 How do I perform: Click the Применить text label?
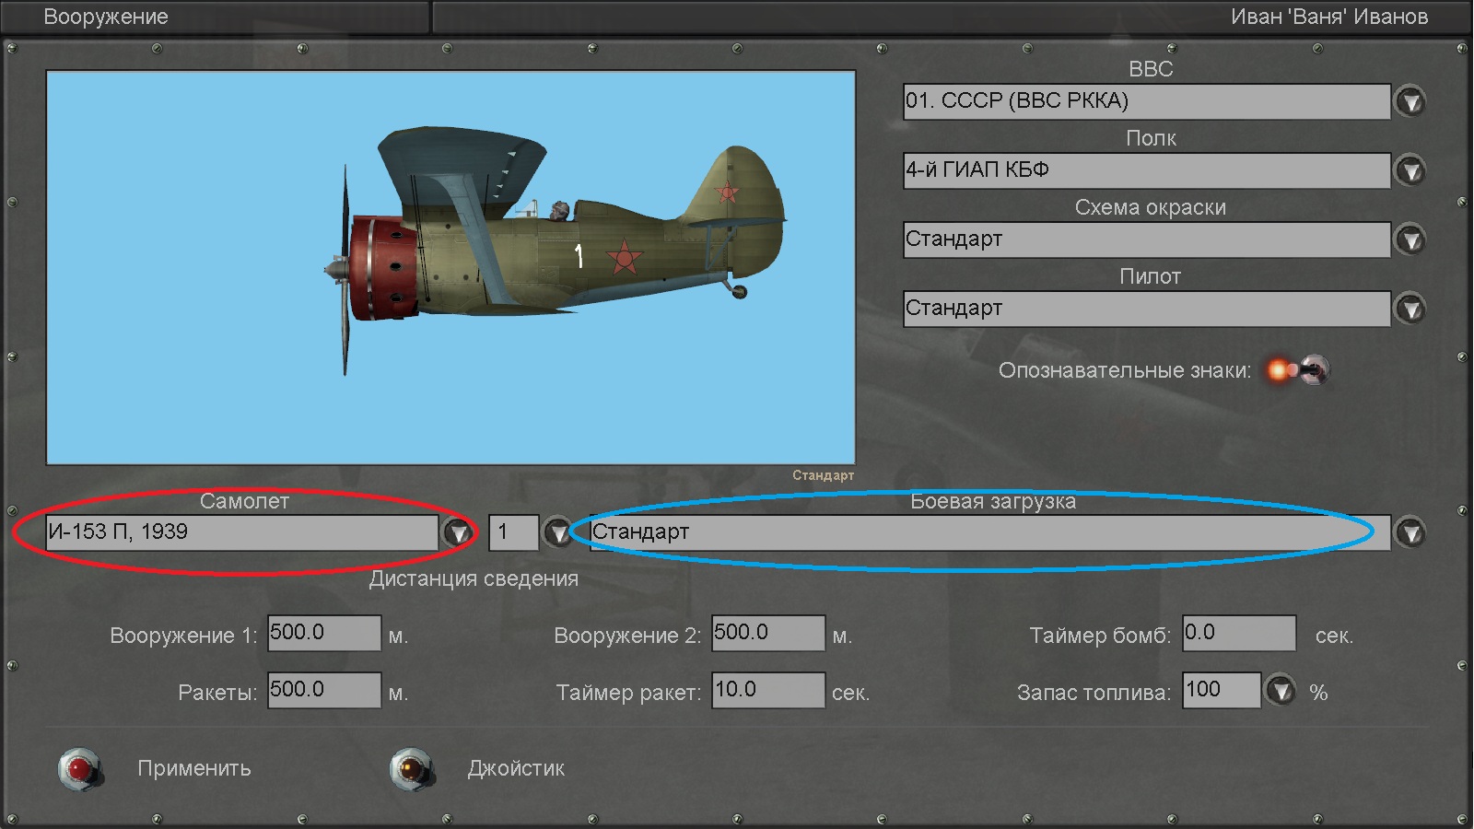tap(193, 768)
